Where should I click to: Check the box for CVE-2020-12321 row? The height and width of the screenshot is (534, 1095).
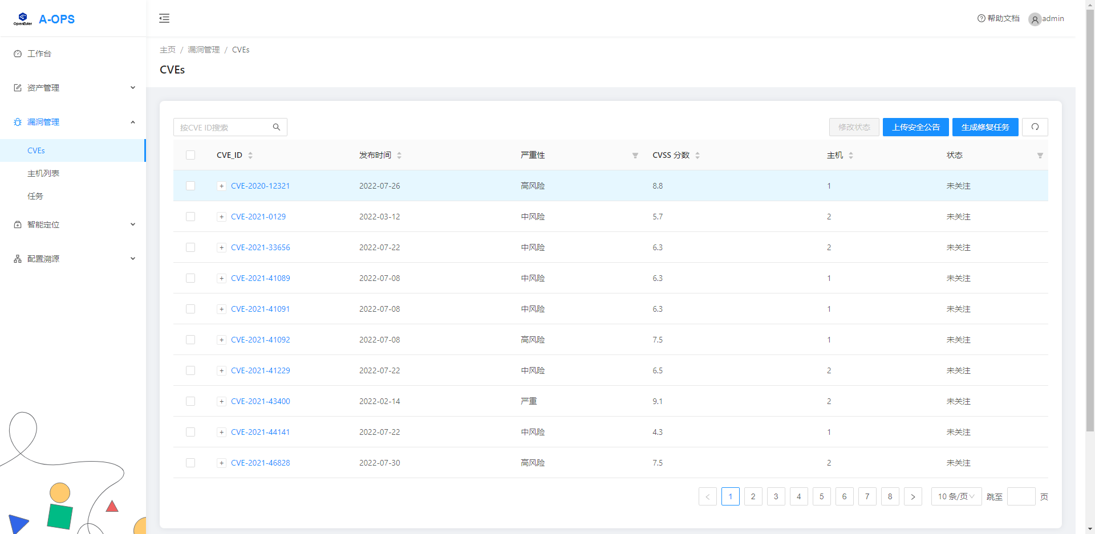[x=190, y=186]
